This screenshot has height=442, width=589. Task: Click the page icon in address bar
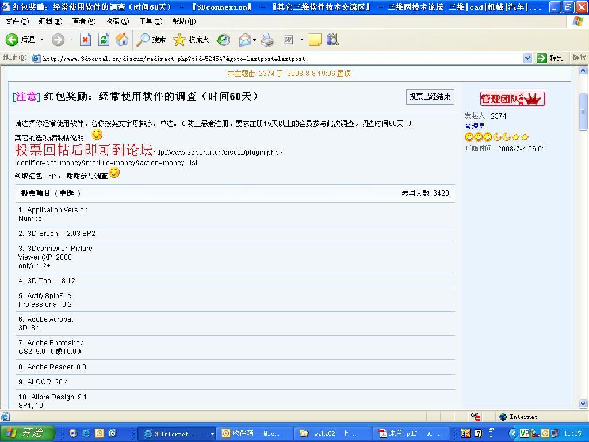click(36, 58)
